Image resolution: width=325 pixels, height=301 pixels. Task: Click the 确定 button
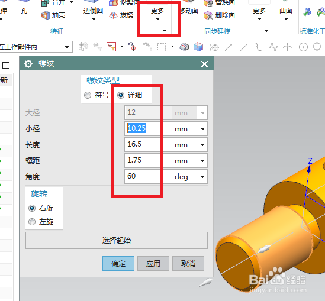[x=118, y=263]
